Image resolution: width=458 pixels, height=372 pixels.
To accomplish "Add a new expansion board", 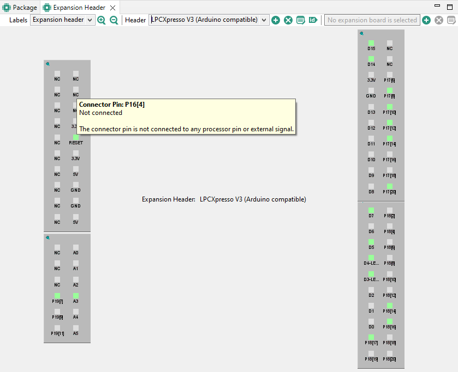I will point(426,20).
